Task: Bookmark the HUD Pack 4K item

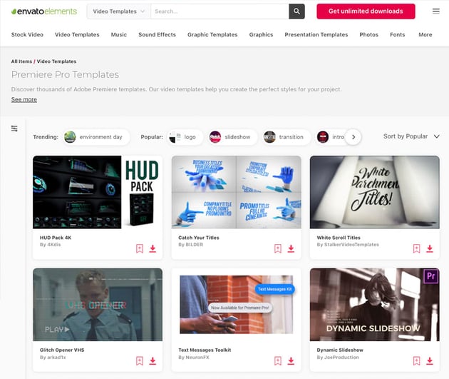Action: point(140,248)
